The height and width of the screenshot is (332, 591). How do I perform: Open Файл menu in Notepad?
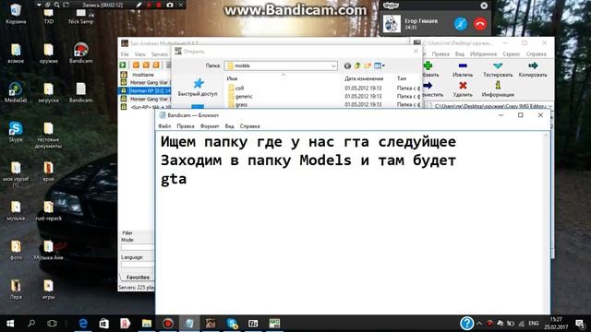164,126
